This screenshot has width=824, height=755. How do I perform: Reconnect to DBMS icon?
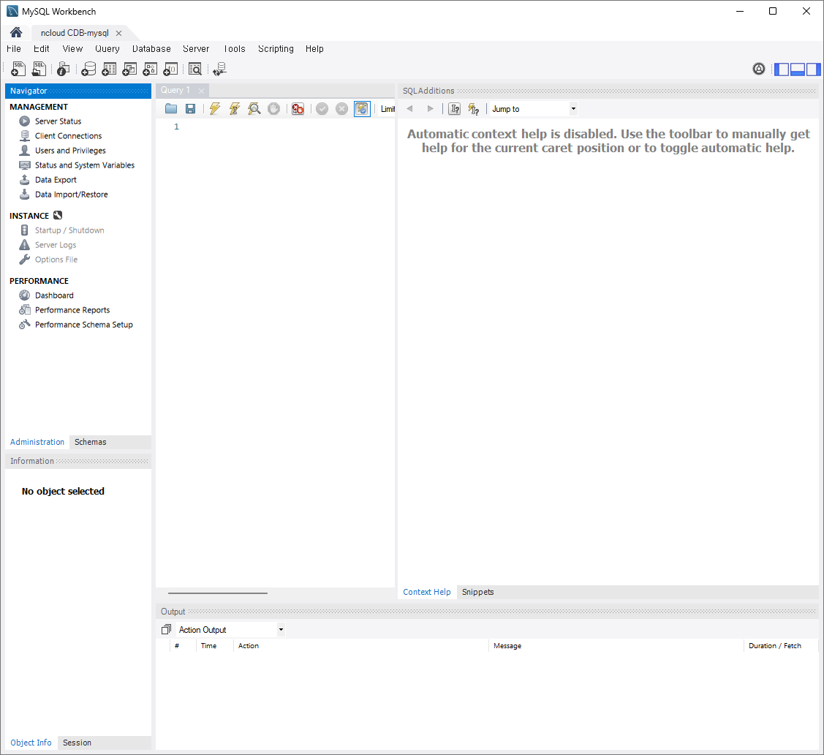tap(219, 69)
